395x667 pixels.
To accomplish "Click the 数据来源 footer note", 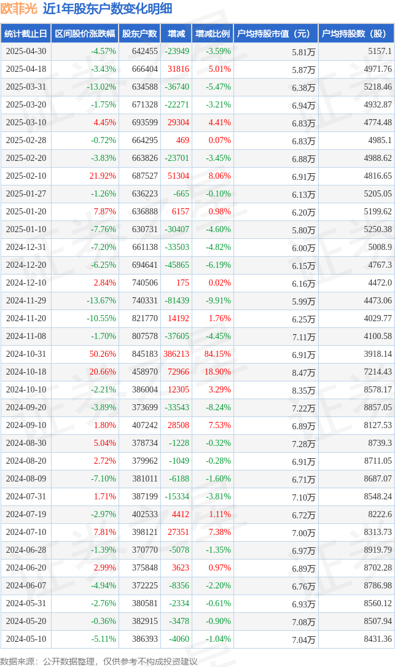I will pyautogui.click(x=99, y=661).
